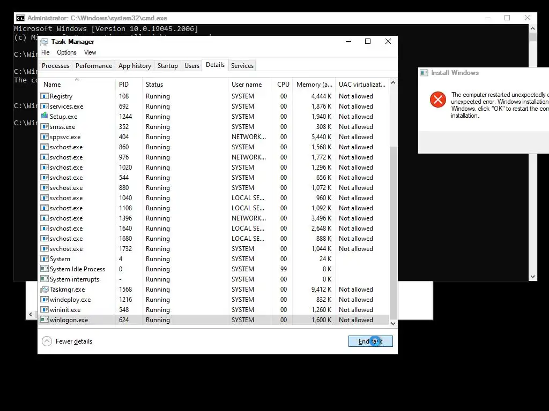Click the System process icon
Viewport: 549px width, 411px height.
point(44,259)
